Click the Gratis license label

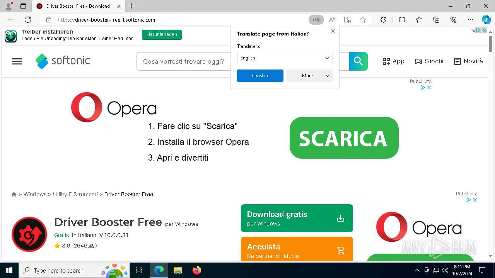point(61,235)
